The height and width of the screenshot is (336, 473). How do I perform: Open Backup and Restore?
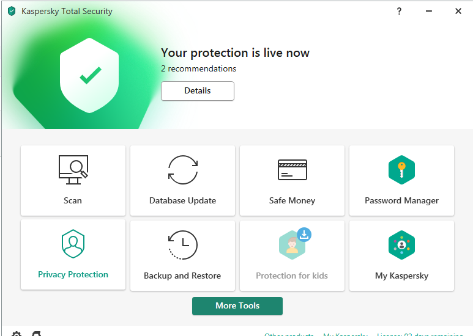coord(182,255)
